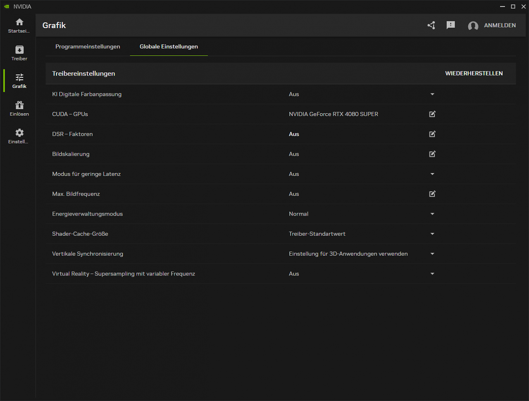Select the Grafik sliders icon in sidebar
The height and width of the screenshot is (401, 529).
[19, 77]
